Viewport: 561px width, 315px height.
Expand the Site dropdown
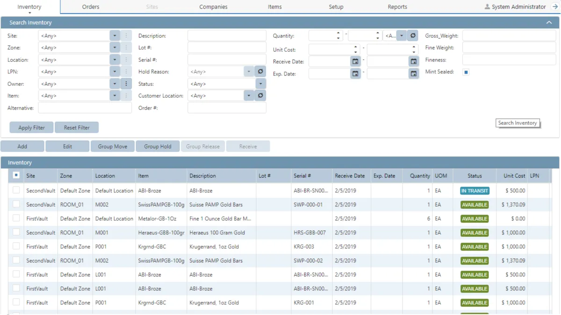coord(115,36)
